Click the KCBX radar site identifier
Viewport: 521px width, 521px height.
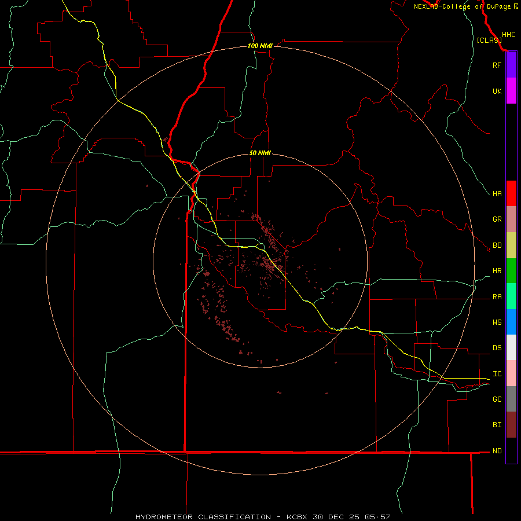click(x=297, y=517)
